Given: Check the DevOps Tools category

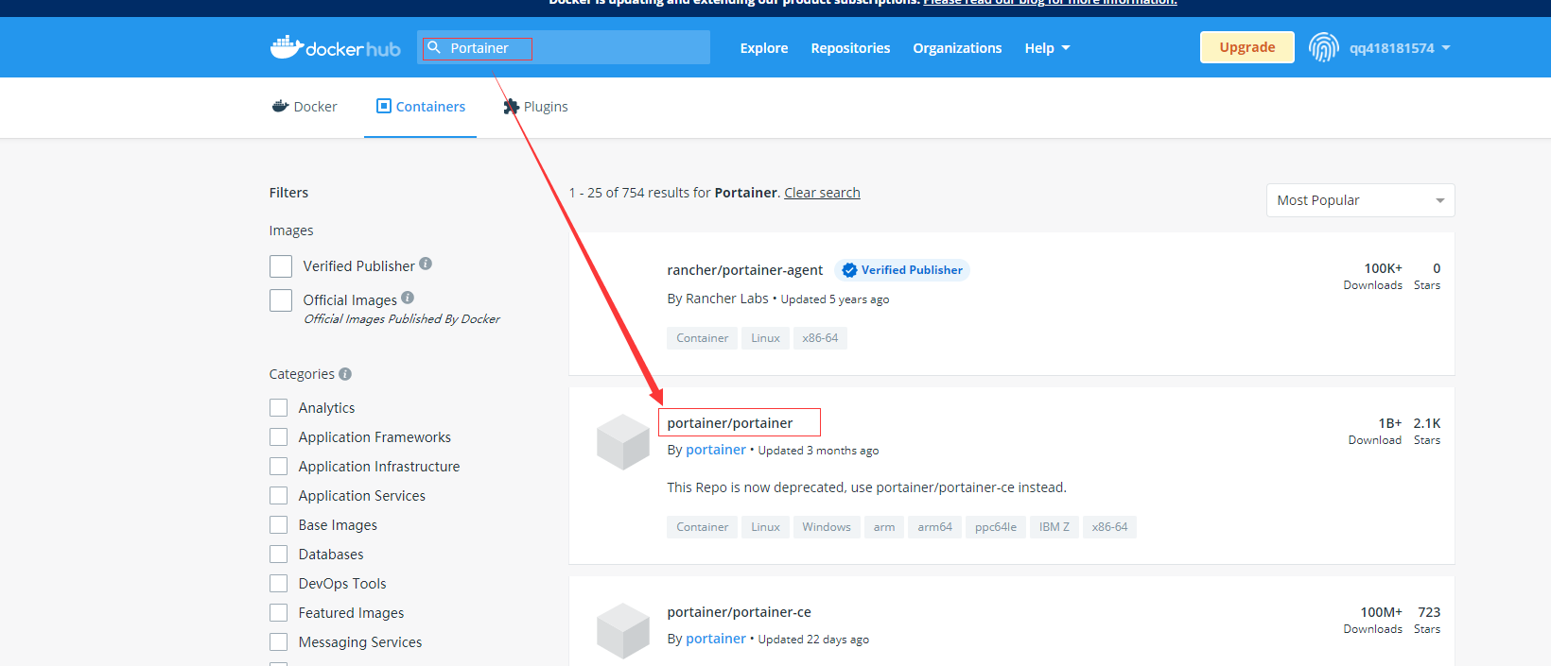Looking at the screenshot, I should [x=279, y=583].
